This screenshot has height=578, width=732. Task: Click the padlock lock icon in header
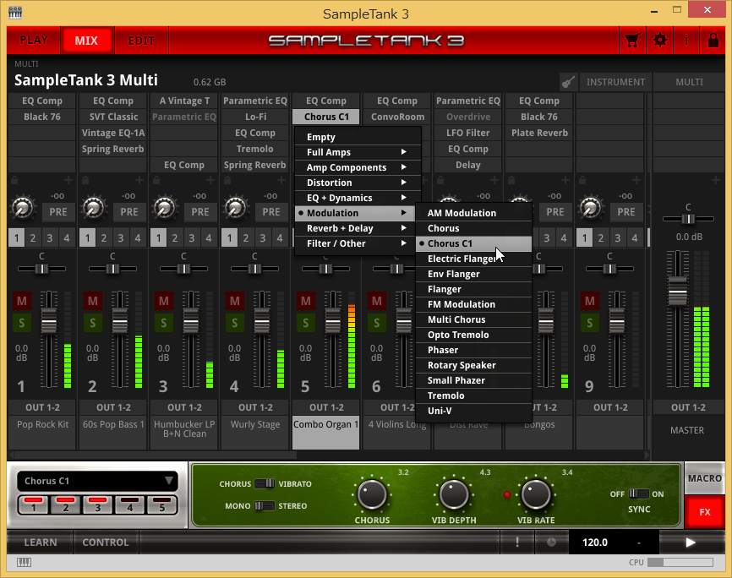[x=713, y=41]
